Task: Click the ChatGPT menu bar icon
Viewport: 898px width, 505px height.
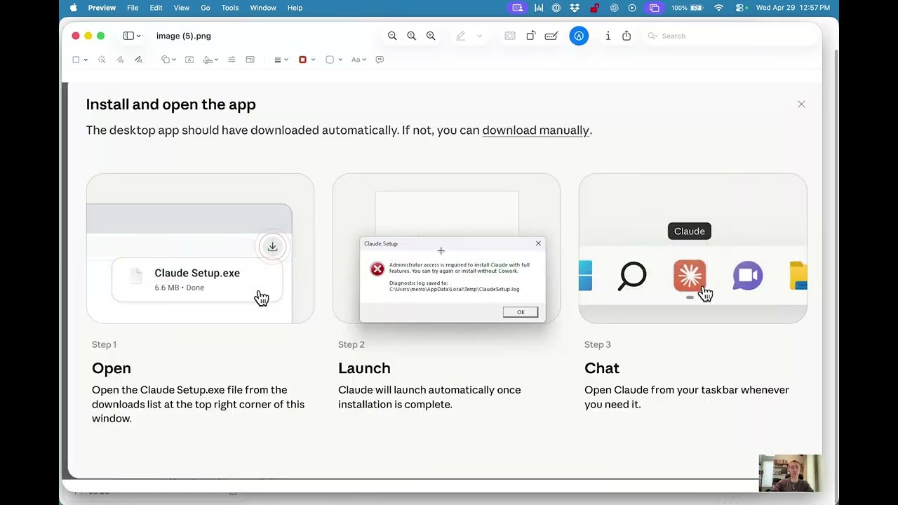Action: pos(614,8)
